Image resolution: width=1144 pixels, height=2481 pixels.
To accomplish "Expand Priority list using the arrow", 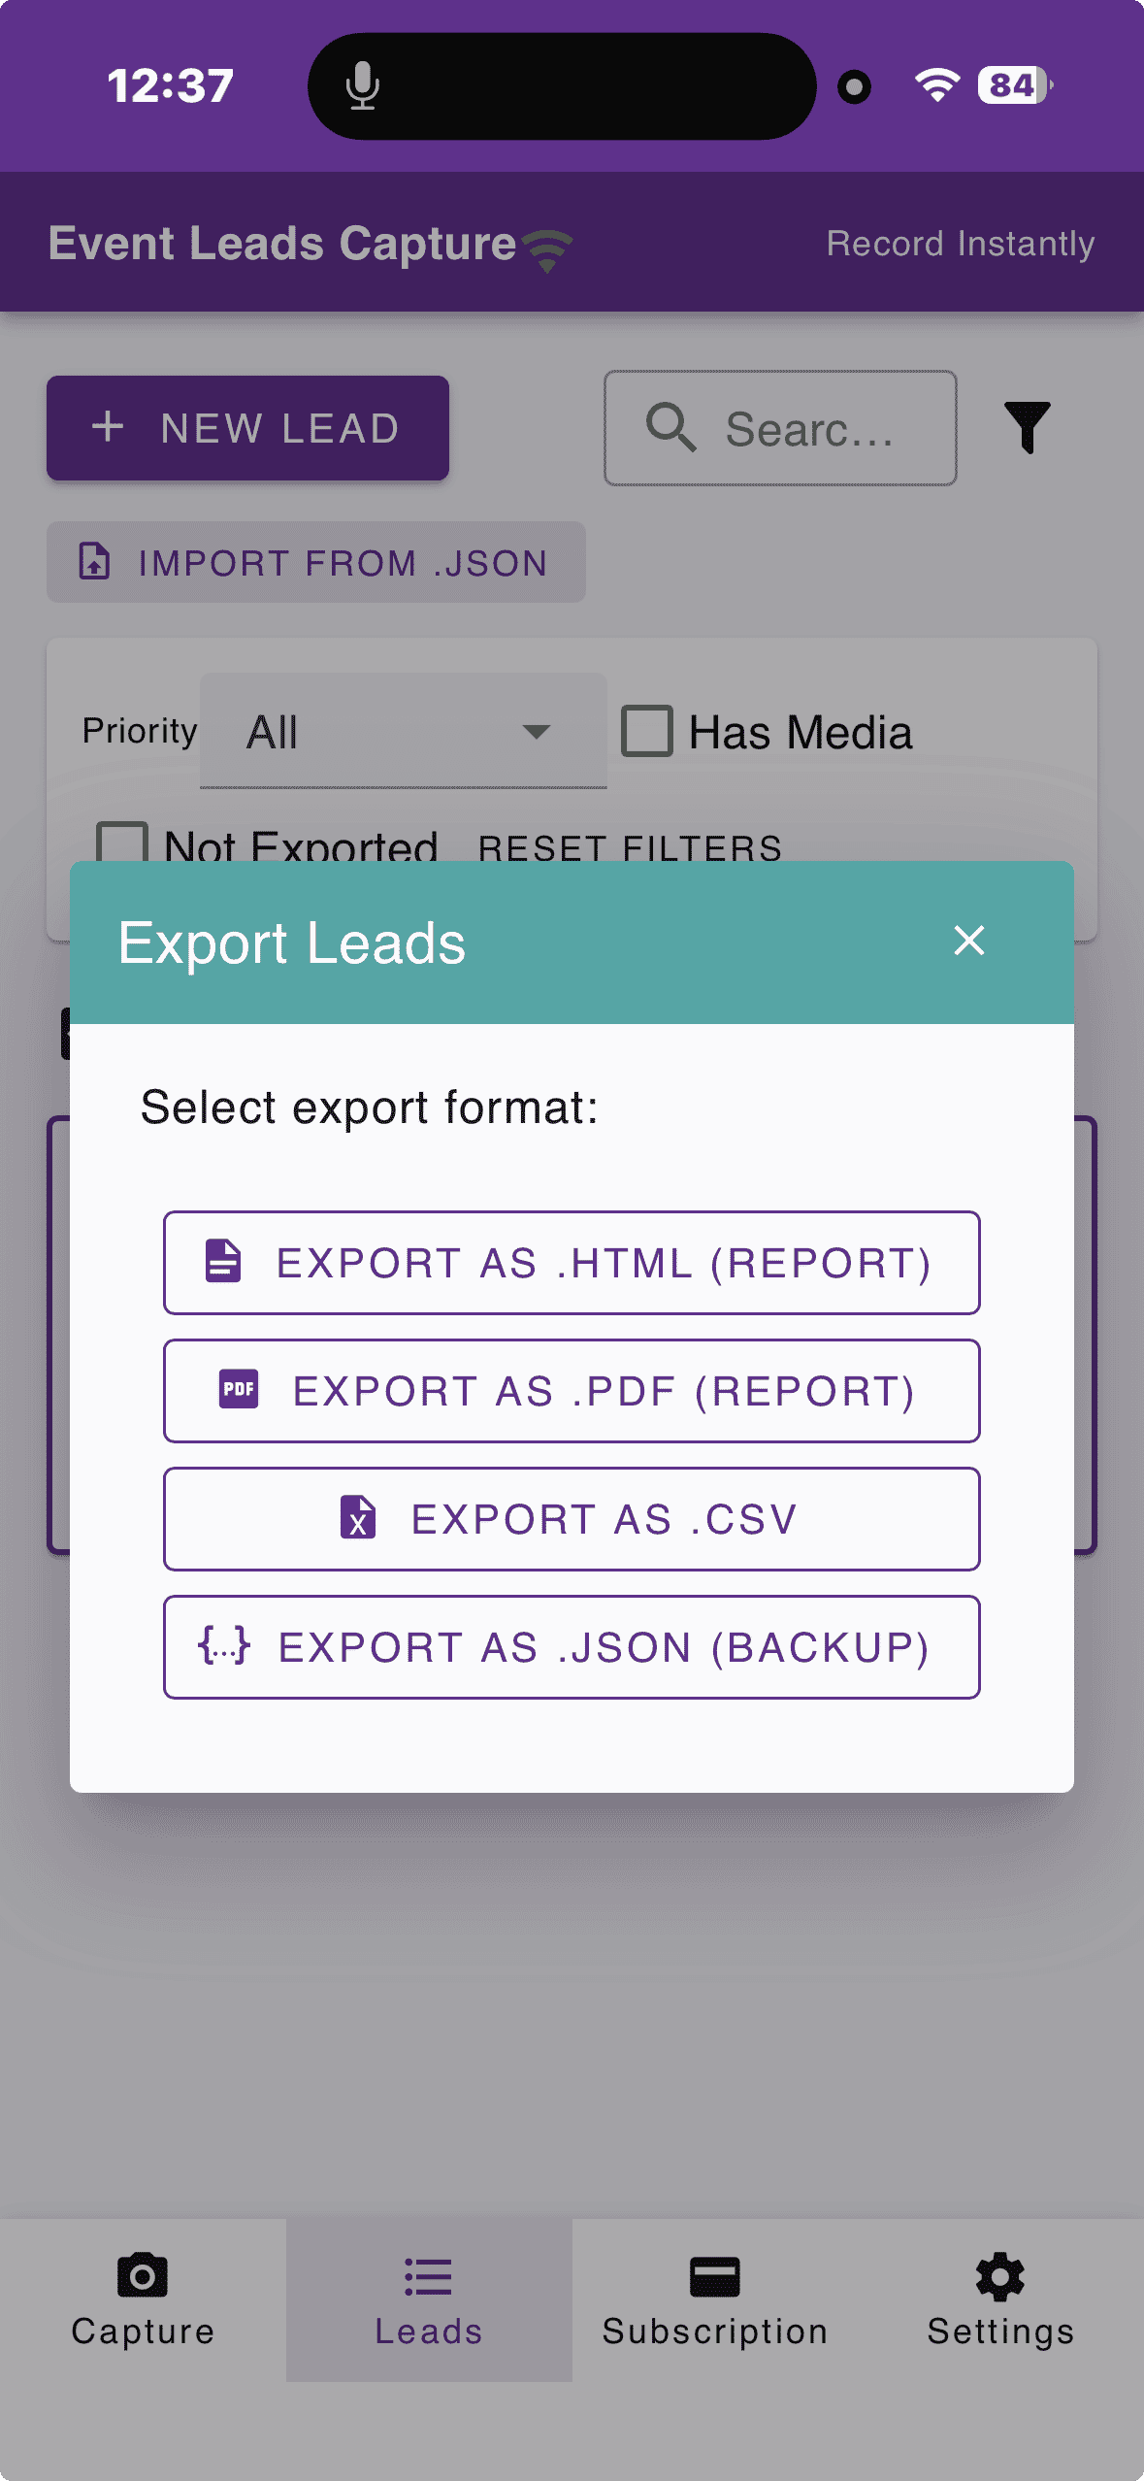I will point(536,732).
